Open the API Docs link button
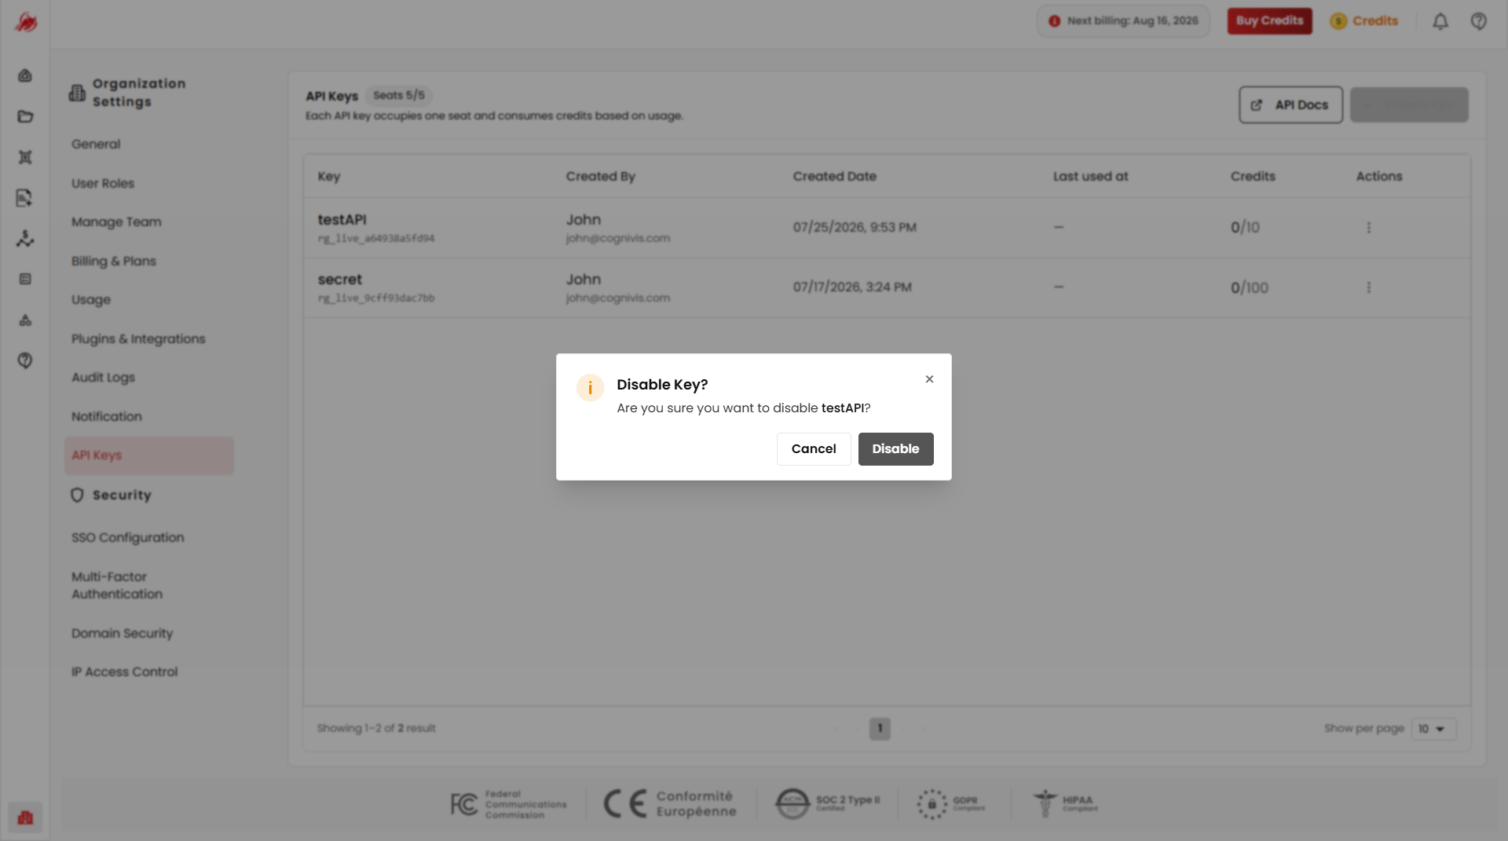Screen dimensions: 1508x841 (x=1290, y=105)
